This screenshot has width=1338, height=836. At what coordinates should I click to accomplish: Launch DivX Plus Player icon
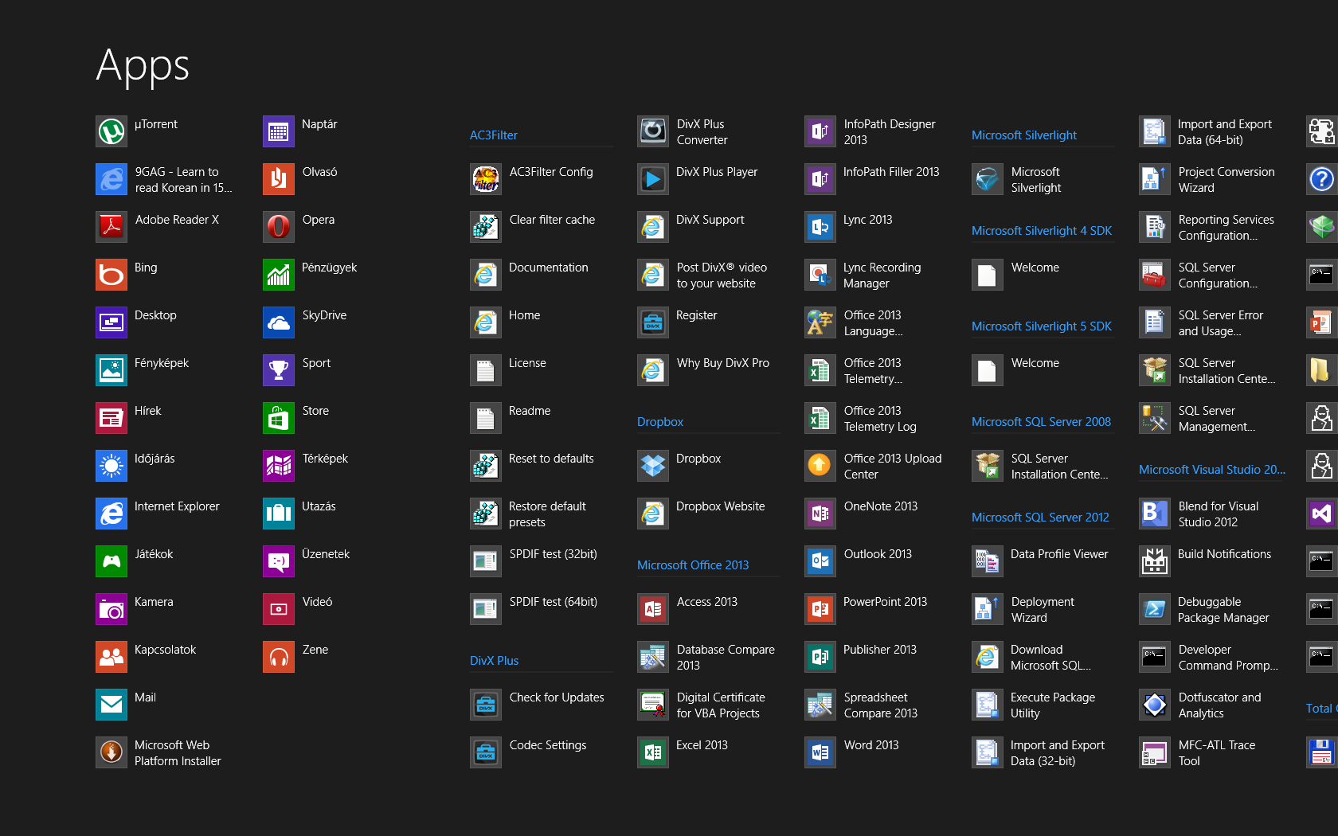pos(653,179)
